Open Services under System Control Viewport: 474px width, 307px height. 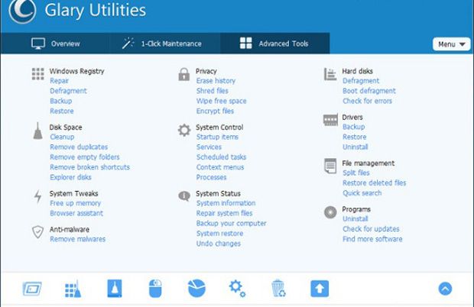pos(209,147)
